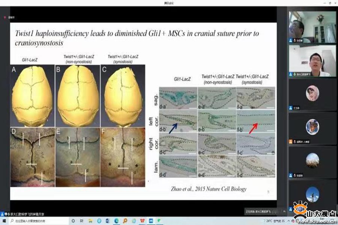Click the currently speaking indicator bar

[263, 211]
